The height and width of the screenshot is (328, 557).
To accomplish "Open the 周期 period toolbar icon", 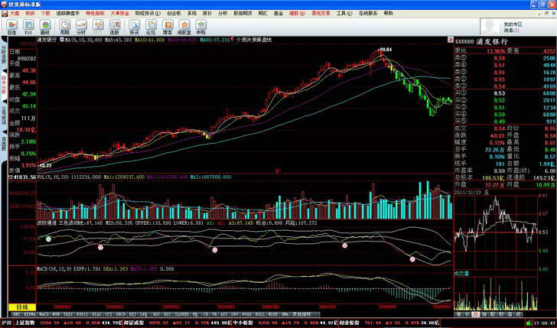I will [64, 27].
